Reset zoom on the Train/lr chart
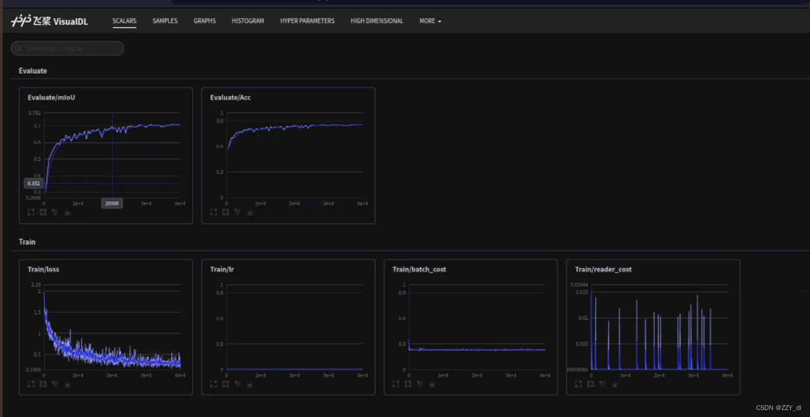 point(226,383)
